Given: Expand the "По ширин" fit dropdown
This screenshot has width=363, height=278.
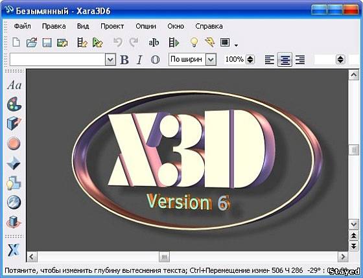Looking at the screenshot, I should [x=211, y=60].
